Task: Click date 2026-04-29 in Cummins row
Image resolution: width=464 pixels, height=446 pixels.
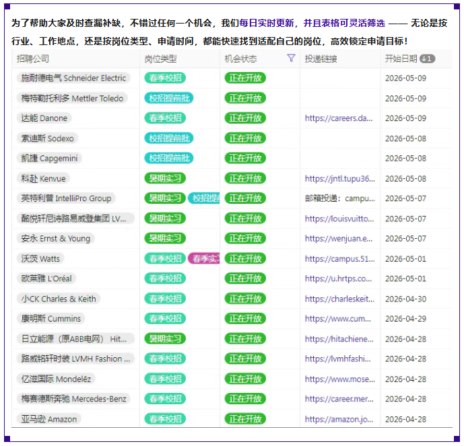Action: [x=405, y=319]
